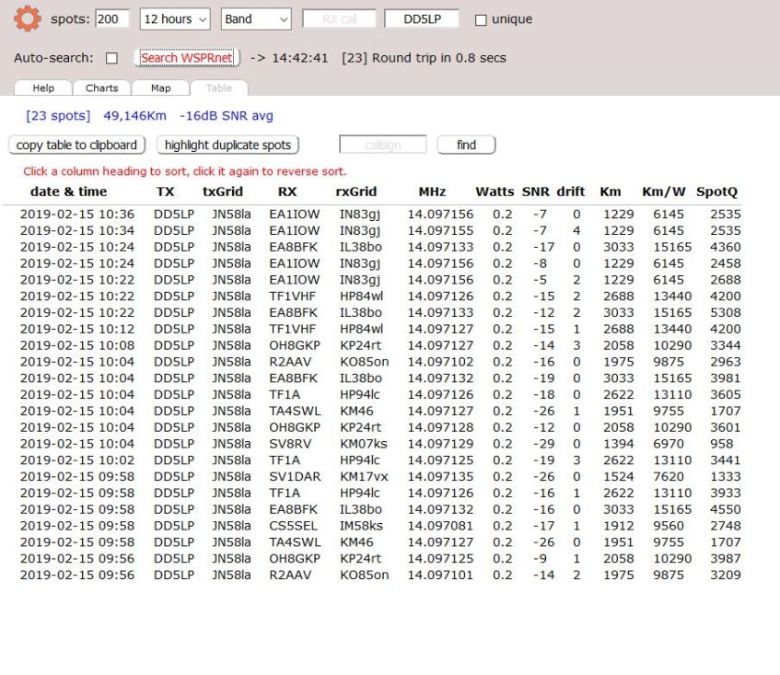Sort table by SNR column heading
This screenshot has height=675, width=780.
tap(535, 192)
